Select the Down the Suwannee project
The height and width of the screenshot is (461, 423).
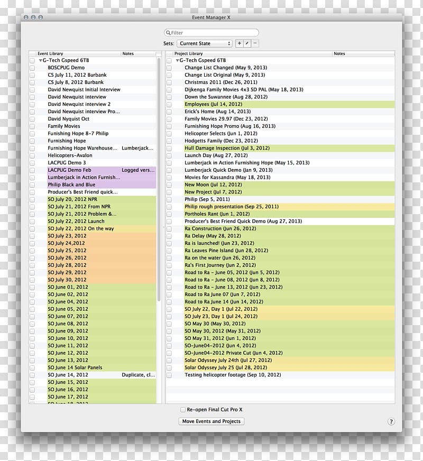pyautogui.click(x=226, y=97)
